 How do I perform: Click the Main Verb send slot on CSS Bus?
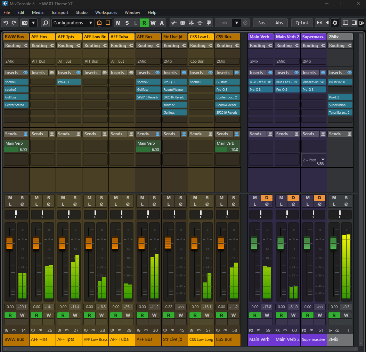(227, 146)
